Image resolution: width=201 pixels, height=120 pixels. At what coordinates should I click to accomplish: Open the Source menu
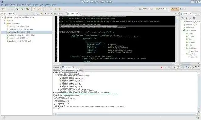pyautogui.click(x=13, y=5)
